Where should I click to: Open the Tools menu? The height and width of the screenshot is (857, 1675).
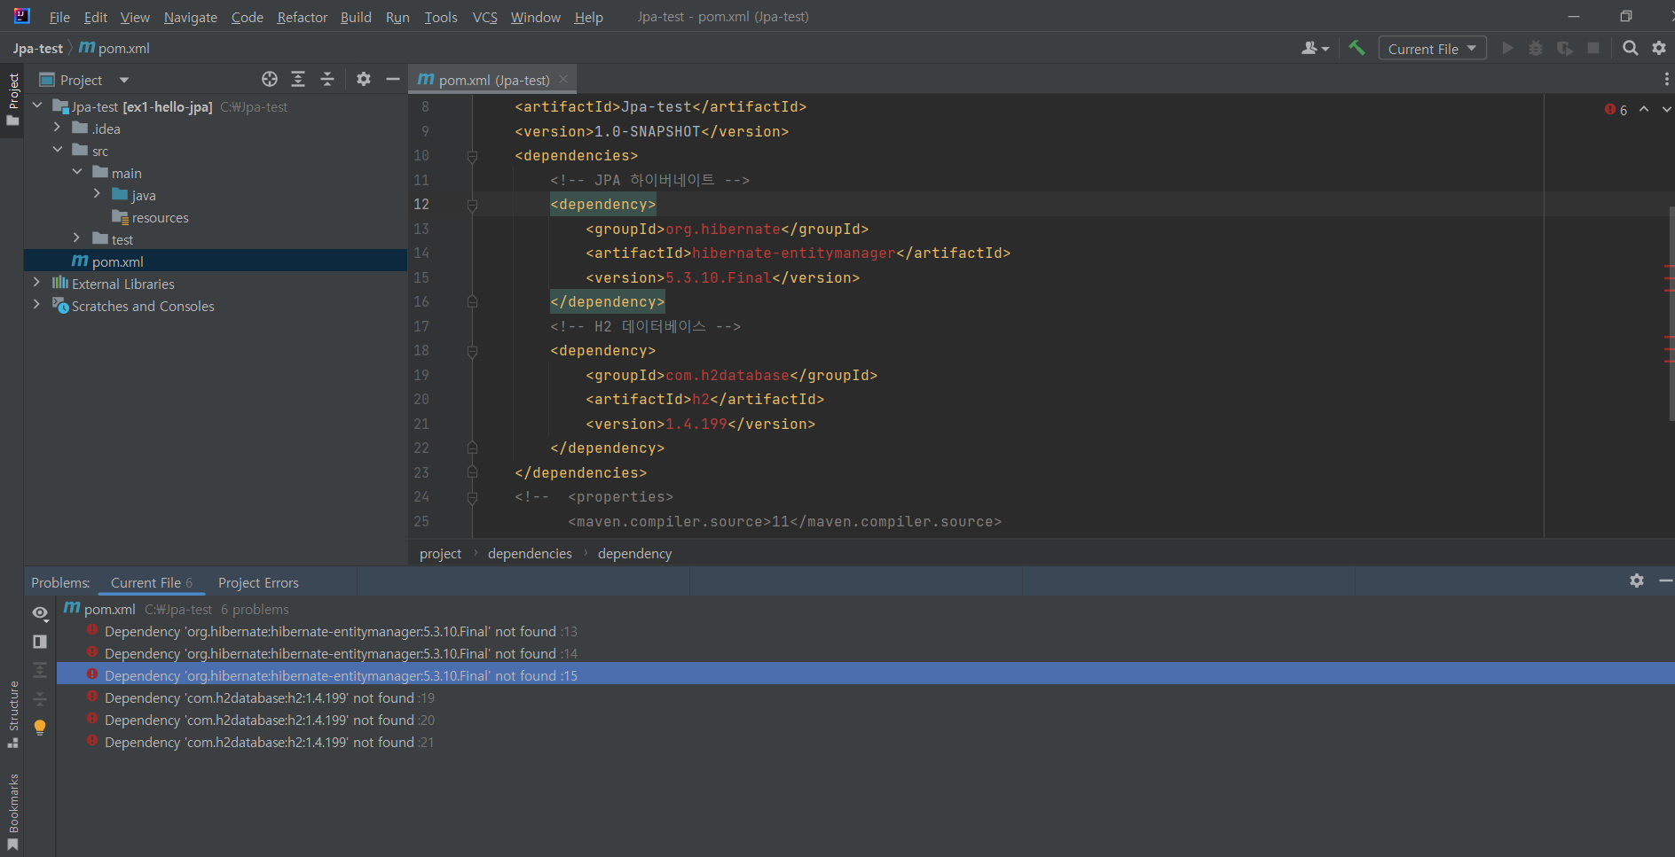tap(441, 17)
